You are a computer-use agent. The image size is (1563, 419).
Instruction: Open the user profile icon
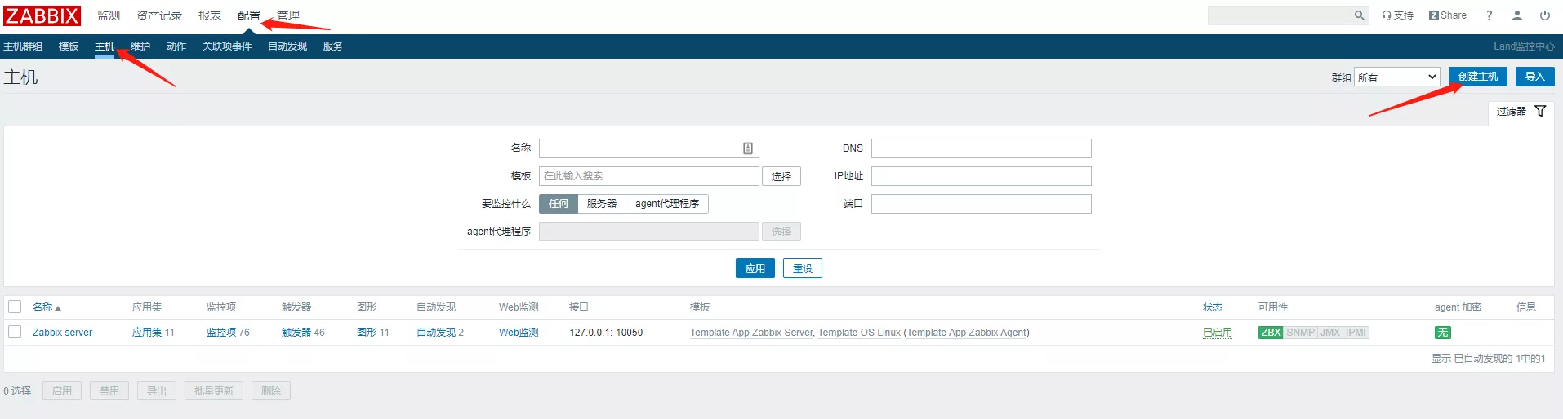[1516, 15]
